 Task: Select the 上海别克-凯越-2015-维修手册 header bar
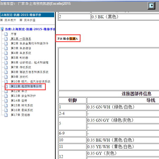(27, 15)
